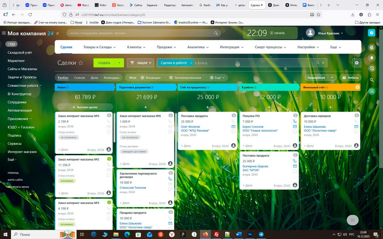This screenshot has width=383, height=239.
Task: Open Word from Windows taskbar
Action: click(238, 234)
